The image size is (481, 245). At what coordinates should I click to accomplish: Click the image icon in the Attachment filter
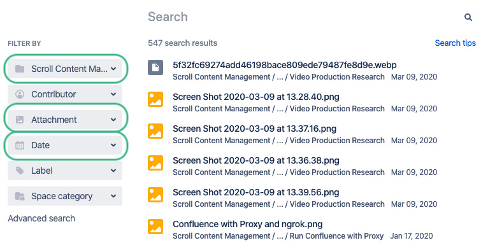coord(20,120)
